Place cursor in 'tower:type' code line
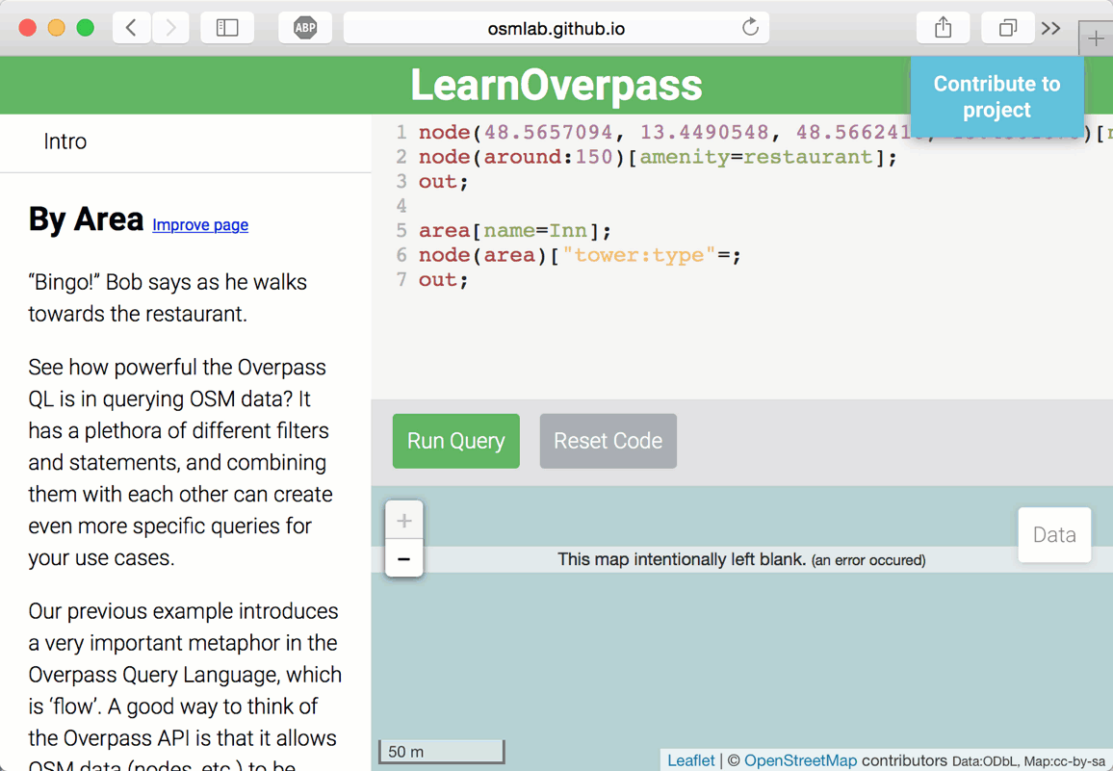1113x771 pixels. [580, 255]
